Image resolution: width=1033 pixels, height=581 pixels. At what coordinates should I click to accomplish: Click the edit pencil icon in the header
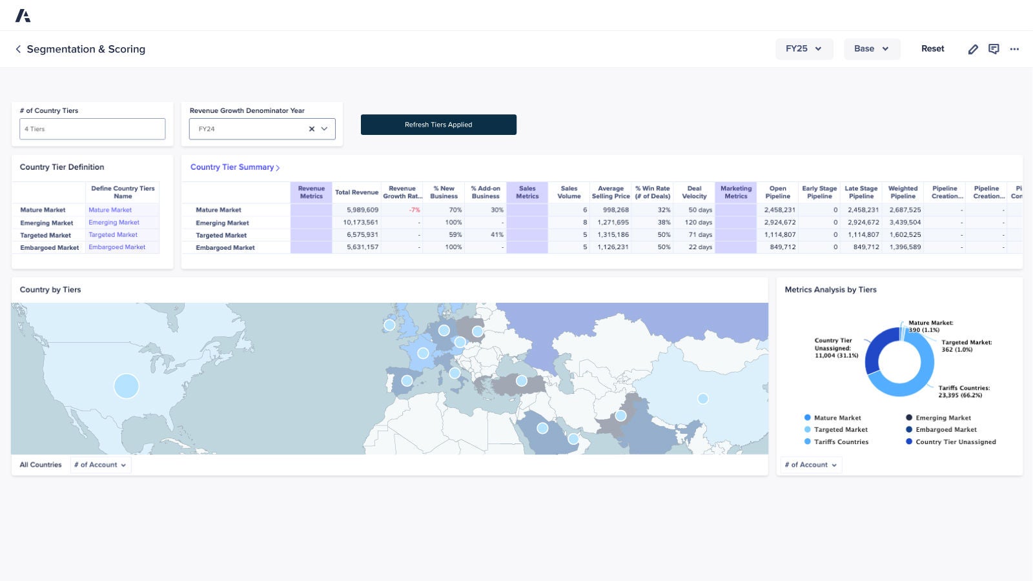tap(973, 49)
